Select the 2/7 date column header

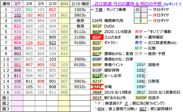(18, 4)
